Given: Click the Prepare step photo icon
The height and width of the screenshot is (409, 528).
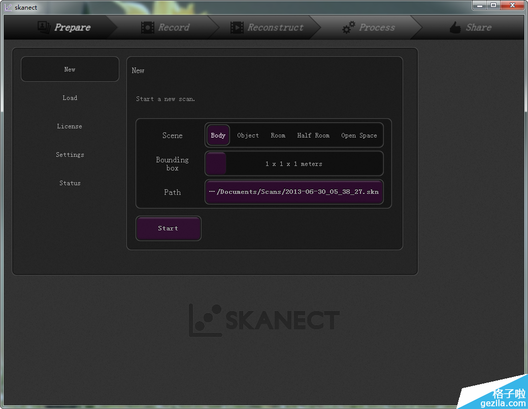Looking at the screenshot, I should click(44, 27).
